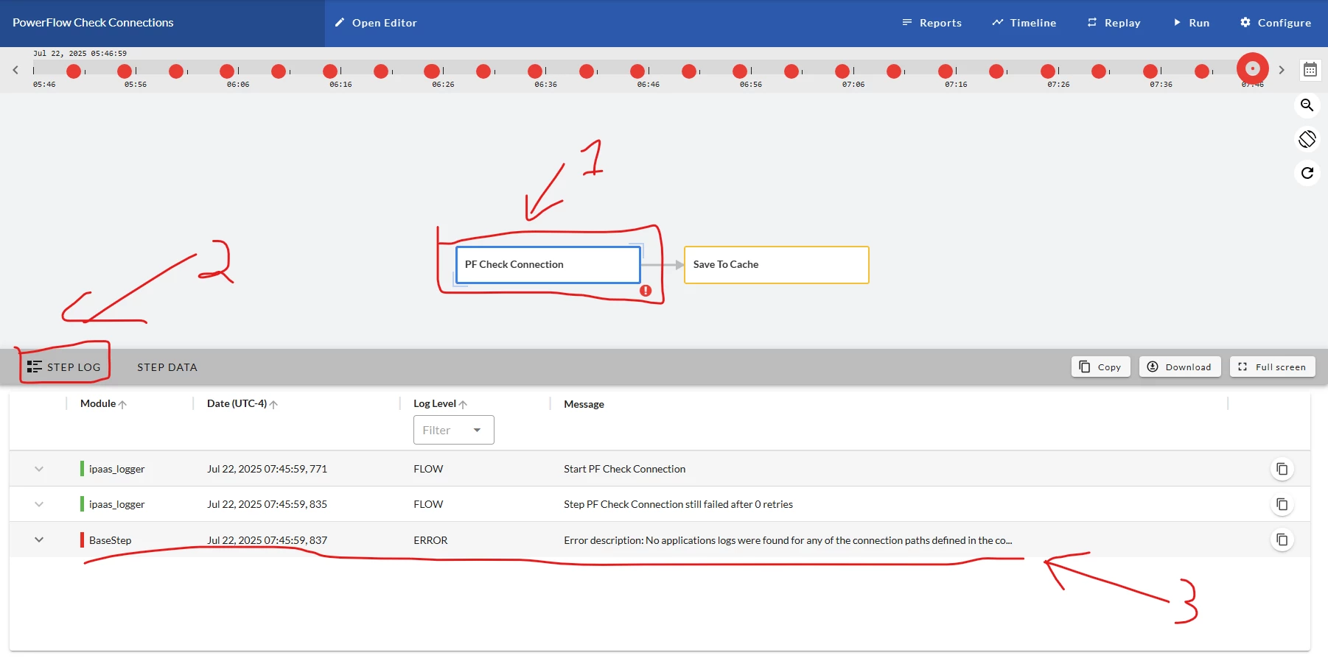
Task: Open the calendar date picker icon
Action: [1310, 70]
